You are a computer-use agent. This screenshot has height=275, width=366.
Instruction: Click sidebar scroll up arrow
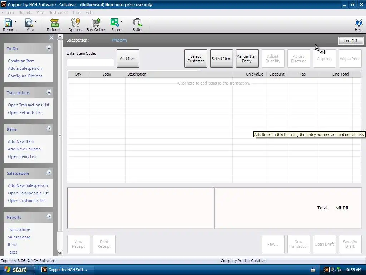coord(60,37)
